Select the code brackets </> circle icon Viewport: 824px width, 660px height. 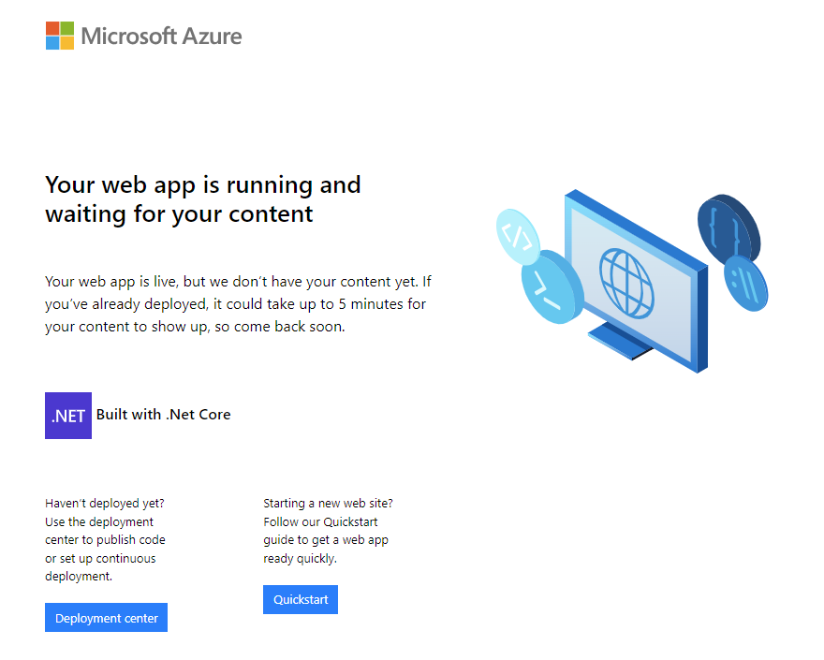coord(518,237)
